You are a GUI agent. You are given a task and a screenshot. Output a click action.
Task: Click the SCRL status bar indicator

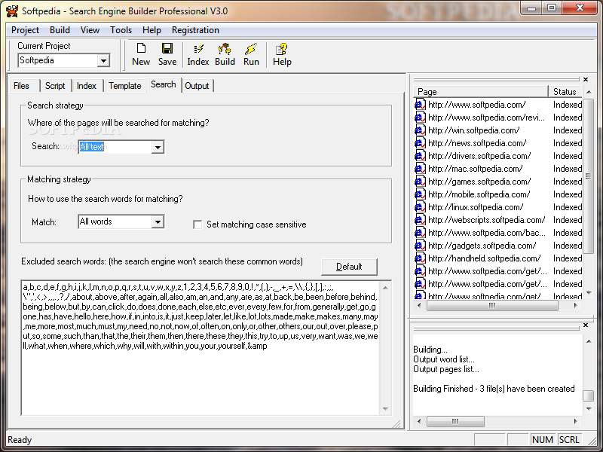(569, 440)
